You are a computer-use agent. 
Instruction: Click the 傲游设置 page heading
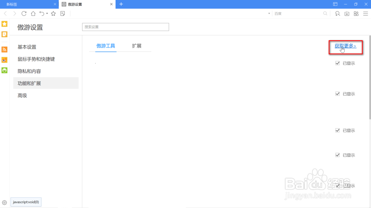(30, 27)
